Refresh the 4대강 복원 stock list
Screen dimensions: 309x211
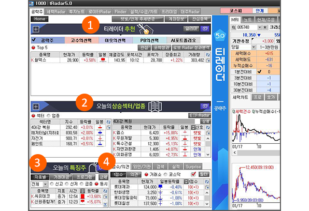[x=208, y=127]
